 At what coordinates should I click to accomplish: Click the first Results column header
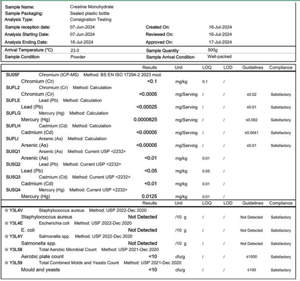click(149, 68)
